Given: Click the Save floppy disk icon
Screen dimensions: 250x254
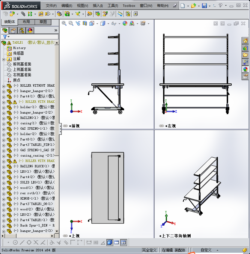Looking at the screenshot, I should 204,6.
